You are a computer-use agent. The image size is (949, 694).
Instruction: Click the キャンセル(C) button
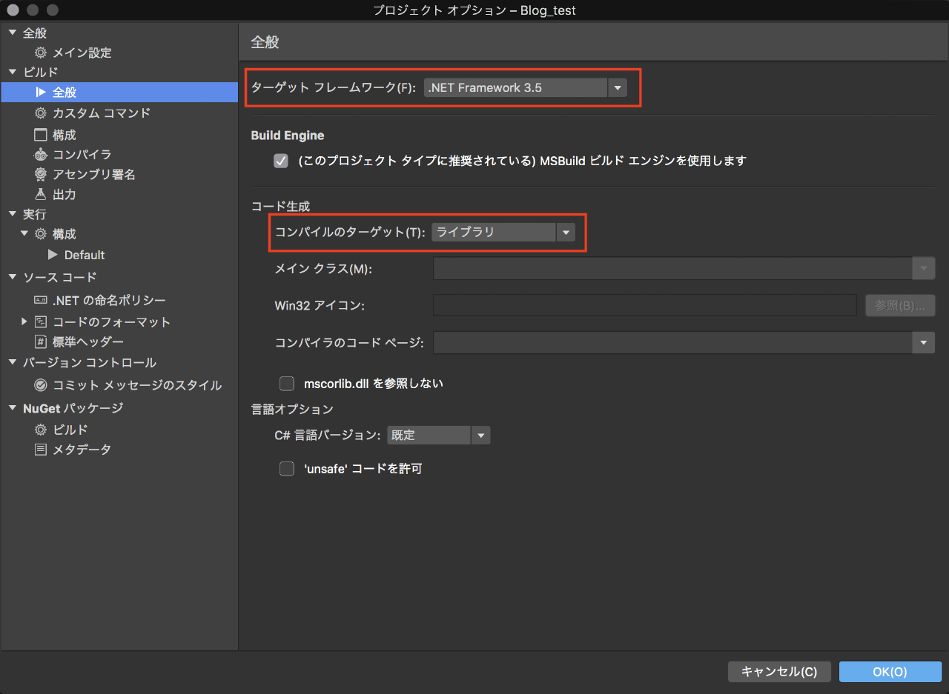(x=779, y=672)
